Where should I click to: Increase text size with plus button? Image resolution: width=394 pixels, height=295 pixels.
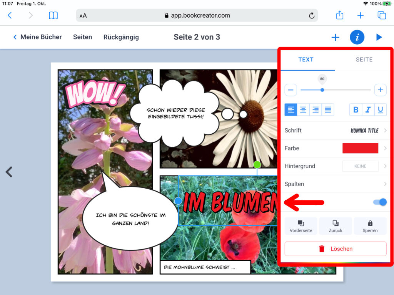pos(380,90)
